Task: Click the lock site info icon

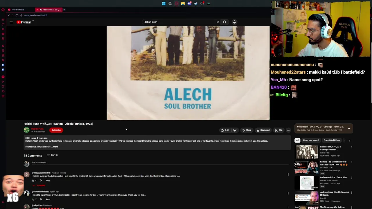Action: (x=21, y=15)
